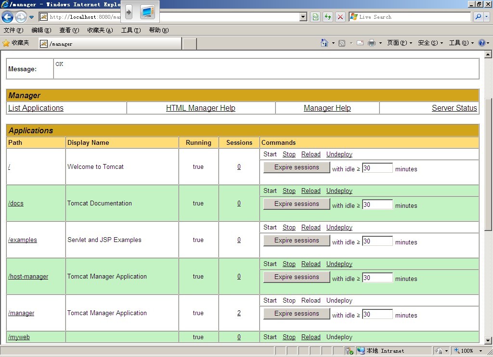Click the Read Mail icon
Screen dimensions: 493x357
click(360, 43)
